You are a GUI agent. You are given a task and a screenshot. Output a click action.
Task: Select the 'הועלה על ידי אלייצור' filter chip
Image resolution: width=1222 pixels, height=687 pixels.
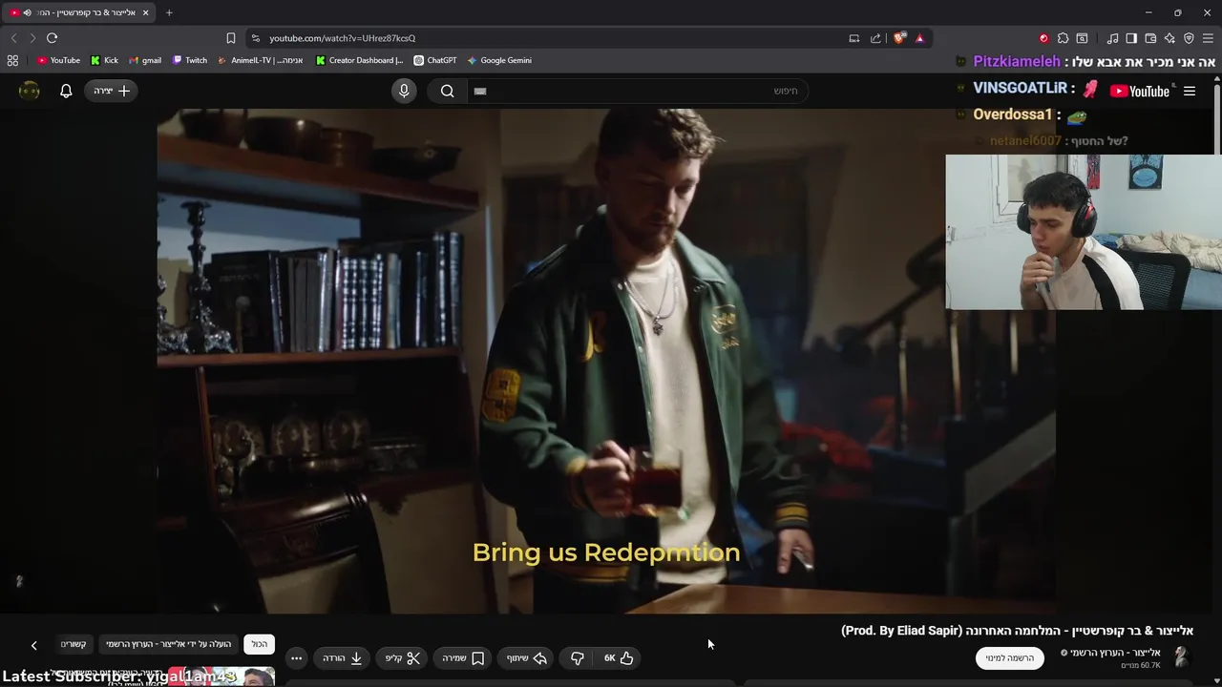pyautogui.click(x=169, y=644)
